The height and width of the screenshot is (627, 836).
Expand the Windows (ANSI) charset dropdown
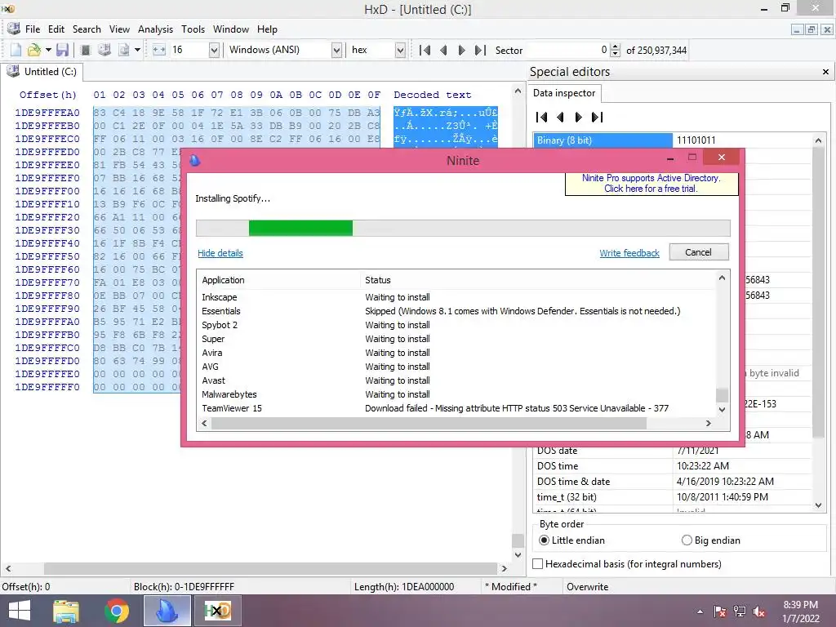[x=336, y=50]
